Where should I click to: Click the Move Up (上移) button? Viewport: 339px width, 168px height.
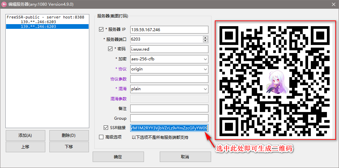tap(26, 147)
